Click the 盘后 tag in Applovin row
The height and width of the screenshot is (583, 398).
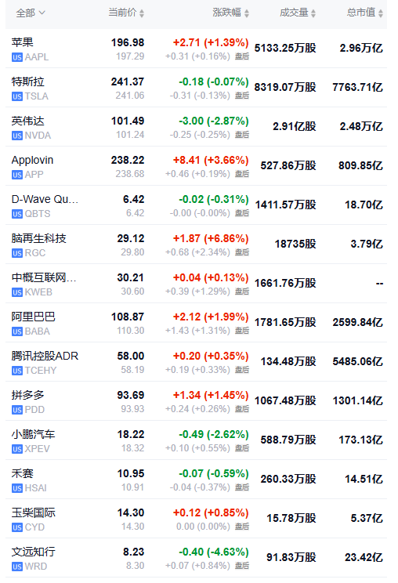pos(242,174)
